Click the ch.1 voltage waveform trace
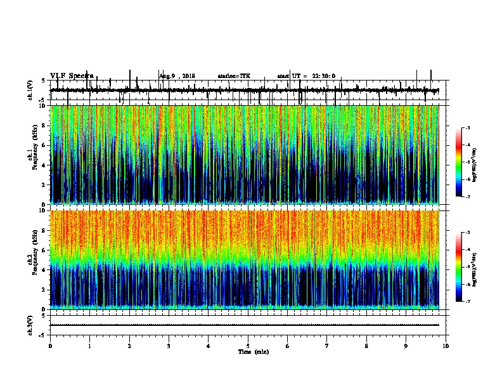502x388 pixels. point(244,91)
